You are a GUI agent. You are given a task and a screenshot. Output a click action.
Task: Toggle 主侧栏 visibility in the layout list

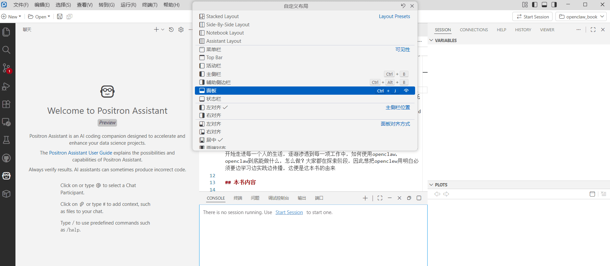point(305,74)
